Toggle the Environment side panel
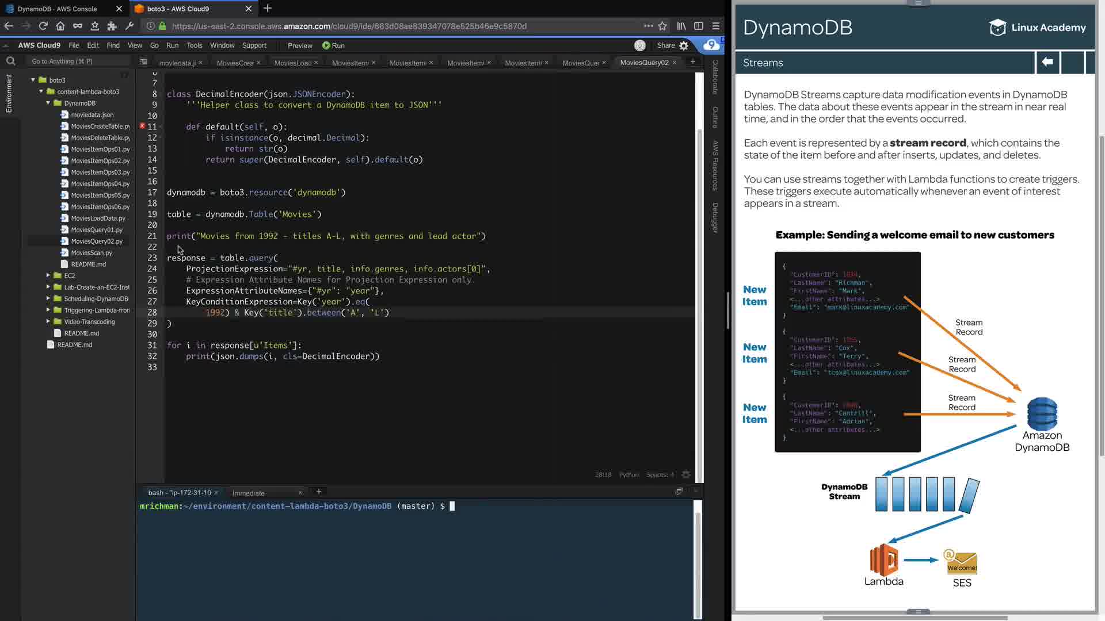1105x621 pixels. 9,93
